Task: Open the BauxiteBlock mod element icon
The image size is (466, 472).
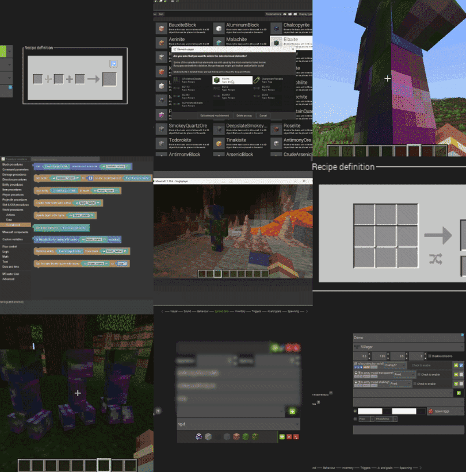Action: 162,28
